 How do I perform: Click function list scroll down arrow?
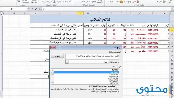pos(53,83)
